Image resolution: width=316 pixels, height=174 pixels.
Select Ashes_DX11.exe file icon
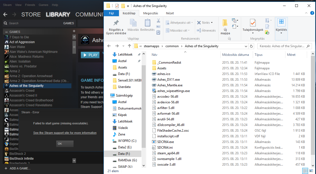(154, 80)
